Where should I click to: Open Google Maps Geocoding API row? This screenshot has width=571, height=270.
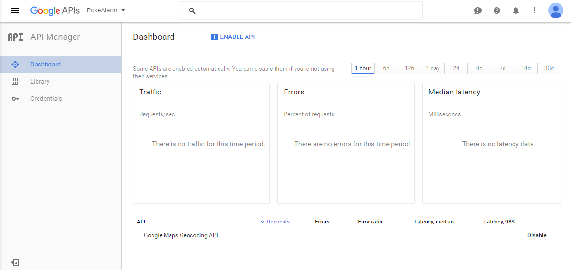coord(181,235)
